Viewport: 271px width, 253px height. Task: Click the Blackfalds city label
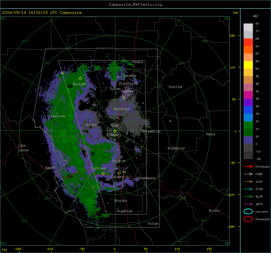pos(128,83)
